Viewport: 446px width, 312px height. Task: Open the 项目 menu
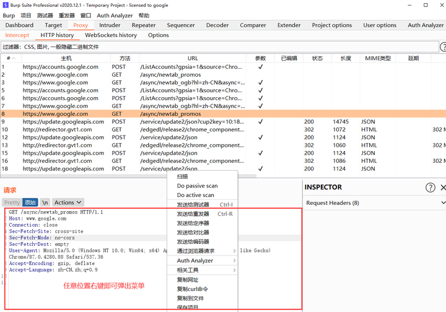(x=25, y=15)
